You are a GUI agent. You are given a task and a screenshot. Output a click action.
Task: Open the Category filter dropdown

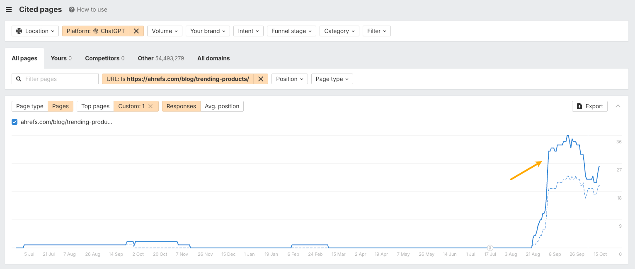[339, 31]
